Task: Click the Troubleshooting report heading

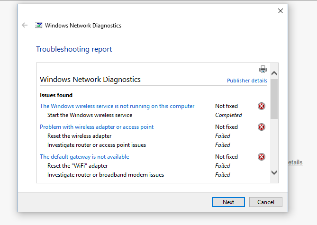Action: tap(74, 49)
